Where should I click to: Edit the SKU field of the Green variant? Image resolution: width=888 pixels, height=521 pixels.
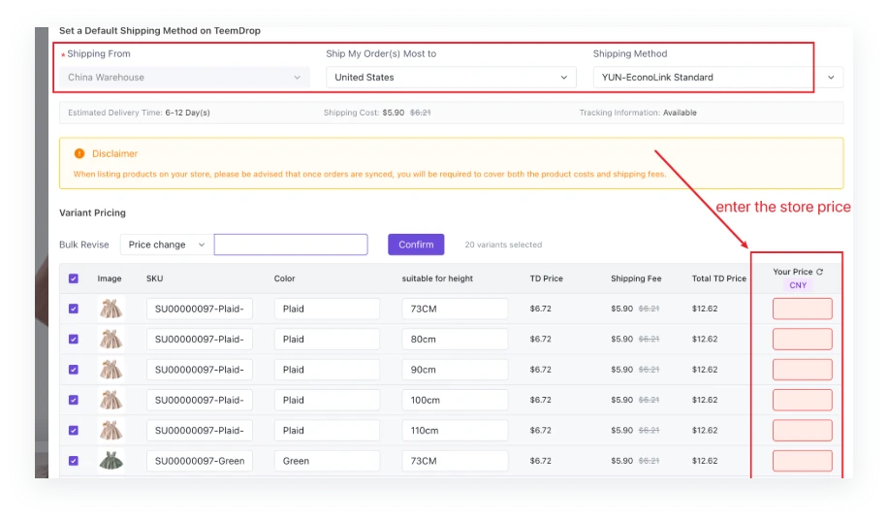click(200, 461)
